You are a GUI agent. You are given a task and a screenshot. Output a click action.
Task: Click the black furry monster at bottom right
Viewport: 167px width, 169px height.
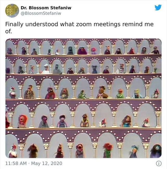[x=156, y=151]
